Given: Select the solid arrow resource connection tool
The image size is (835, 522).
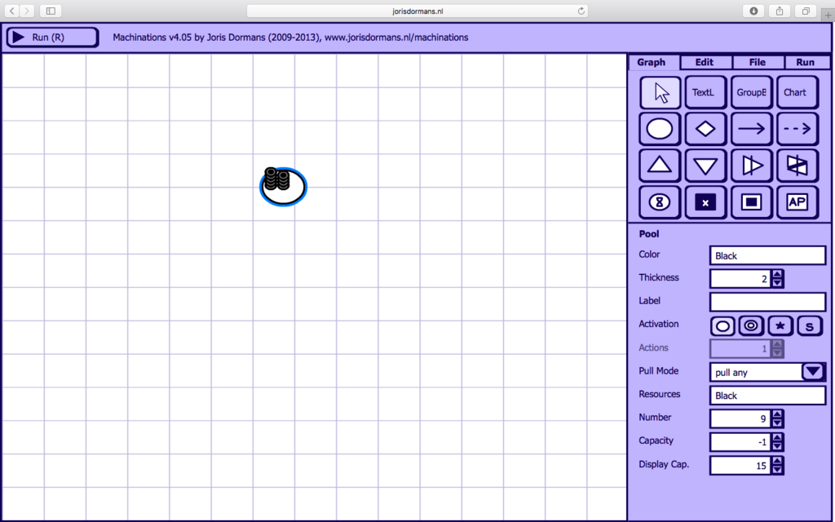Looking at the screenshot, I should 751,128.
